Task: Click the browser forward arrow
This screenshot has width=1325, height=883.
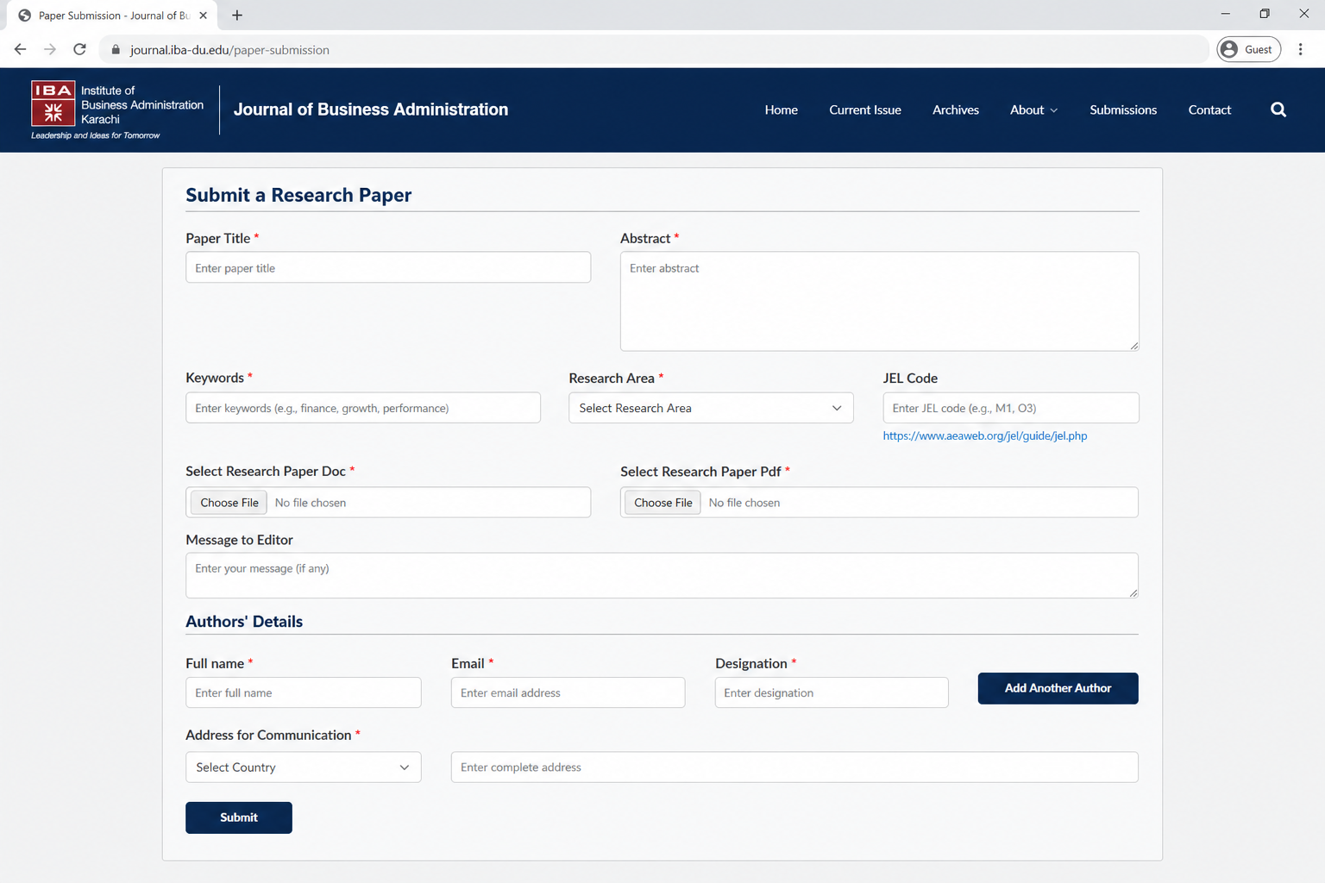Action: [50, 49]
